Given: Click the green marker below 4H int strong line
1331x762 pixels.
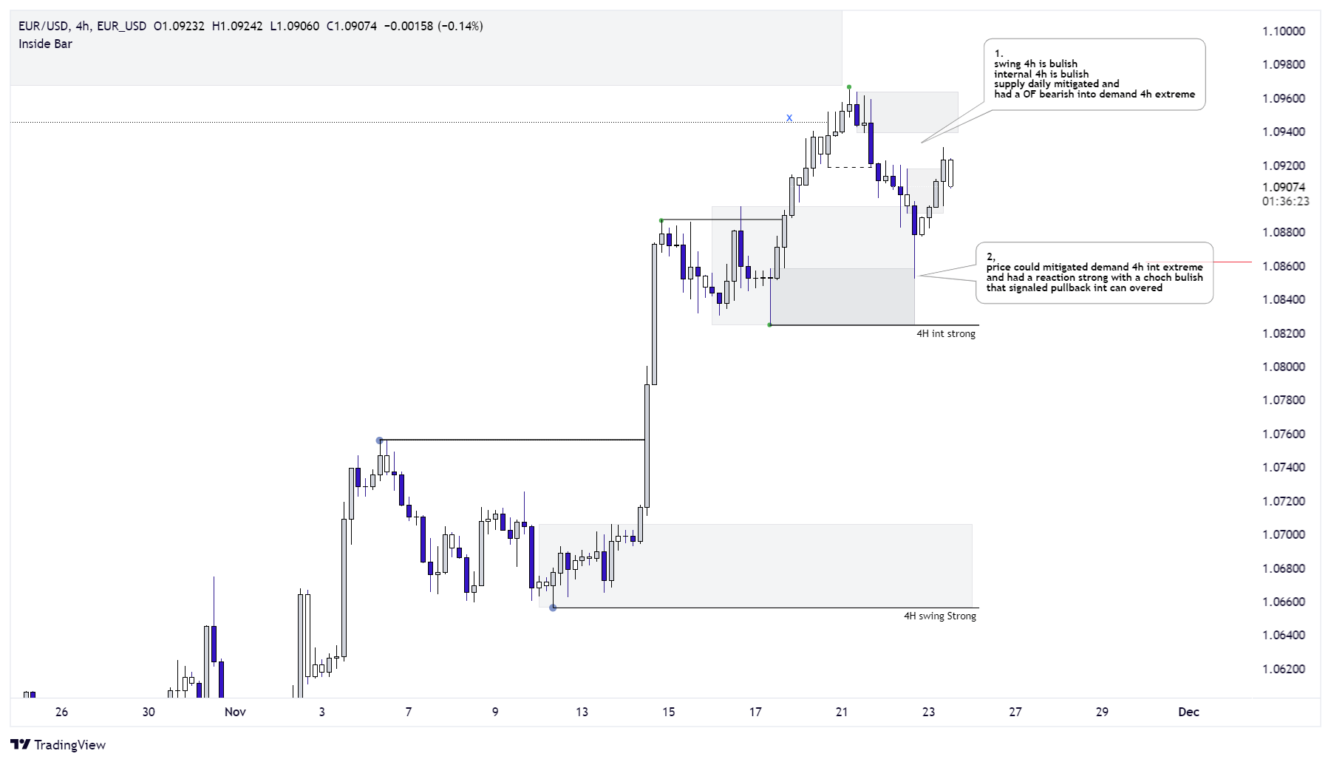Looking at the screenshot, I should click(770, 324).
